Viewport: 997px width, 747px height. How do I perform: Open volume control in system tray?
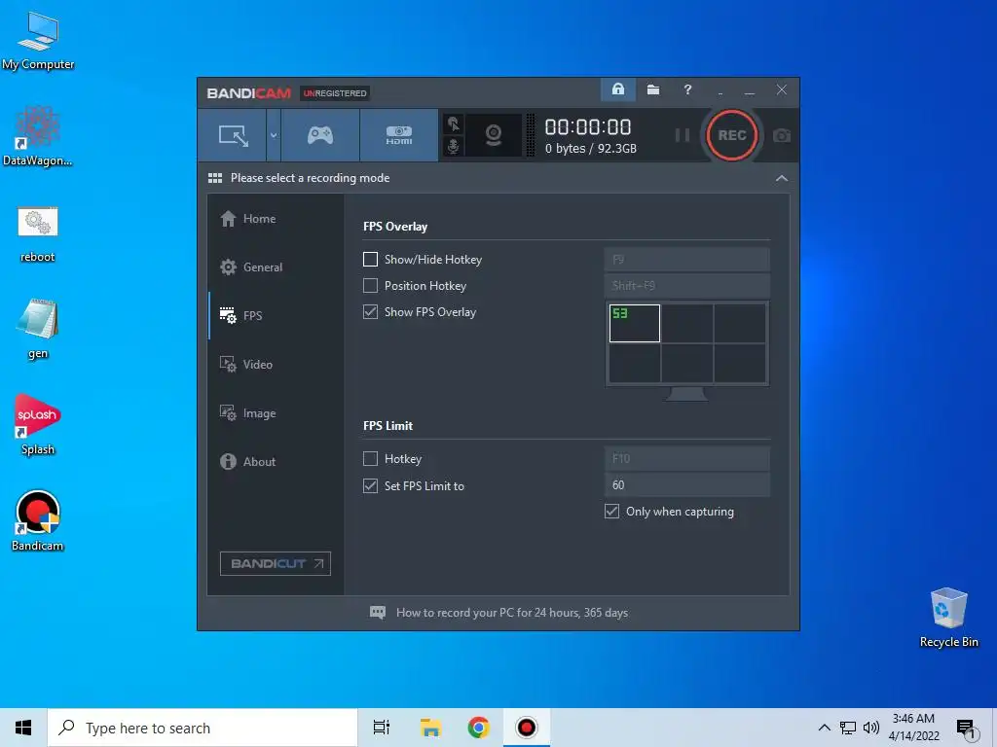click(x=871, y=728)
